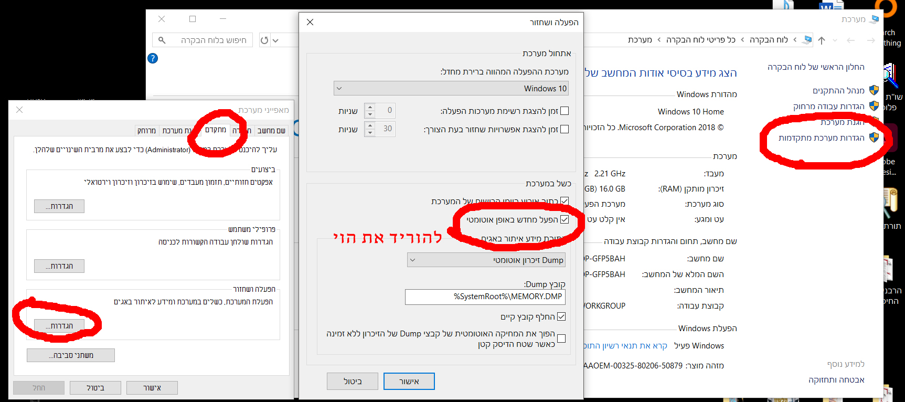Click the Dump file path input field

tap(485, 297)
